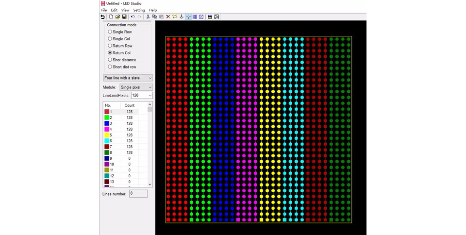
Task: Click the LED Studio title bar app icon
Action: (x=103, y=3)
